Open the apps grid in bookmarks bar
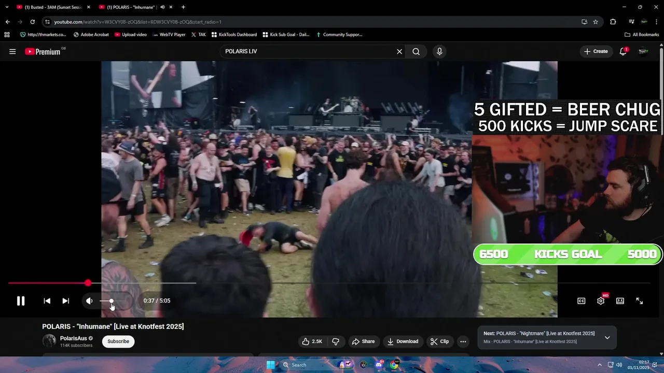Image resolution: width=664 pixels, height=373 pixels. click(7, 35)
